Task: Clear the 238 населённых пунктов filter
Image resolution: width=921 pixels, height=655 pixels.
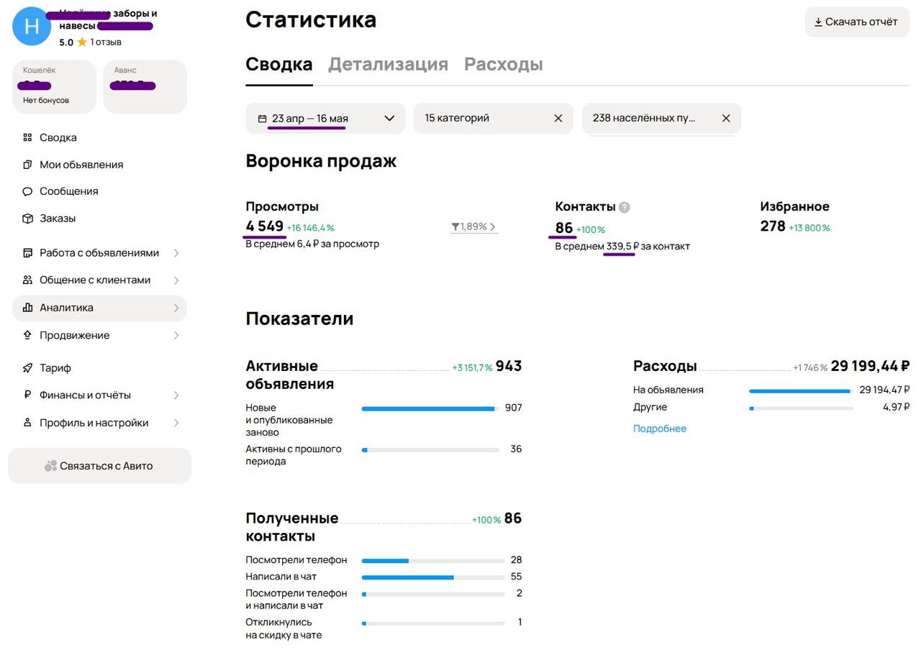Action: point(726,119)
